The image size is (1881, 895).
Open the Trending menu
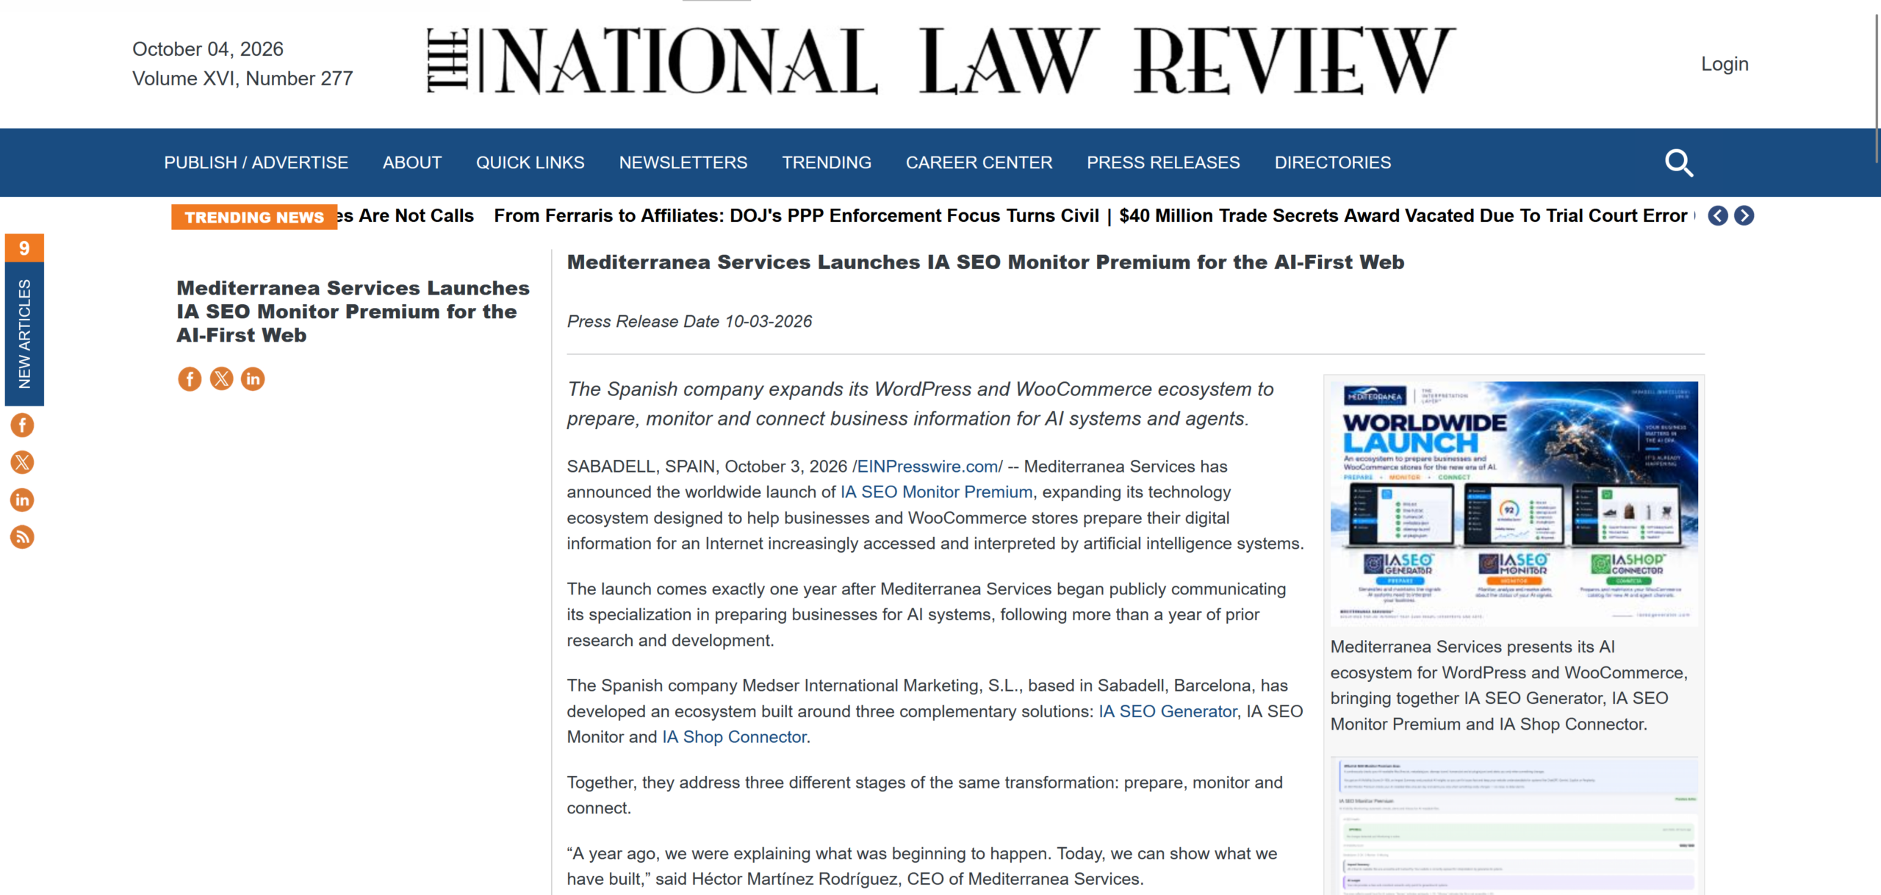[827, 162]
